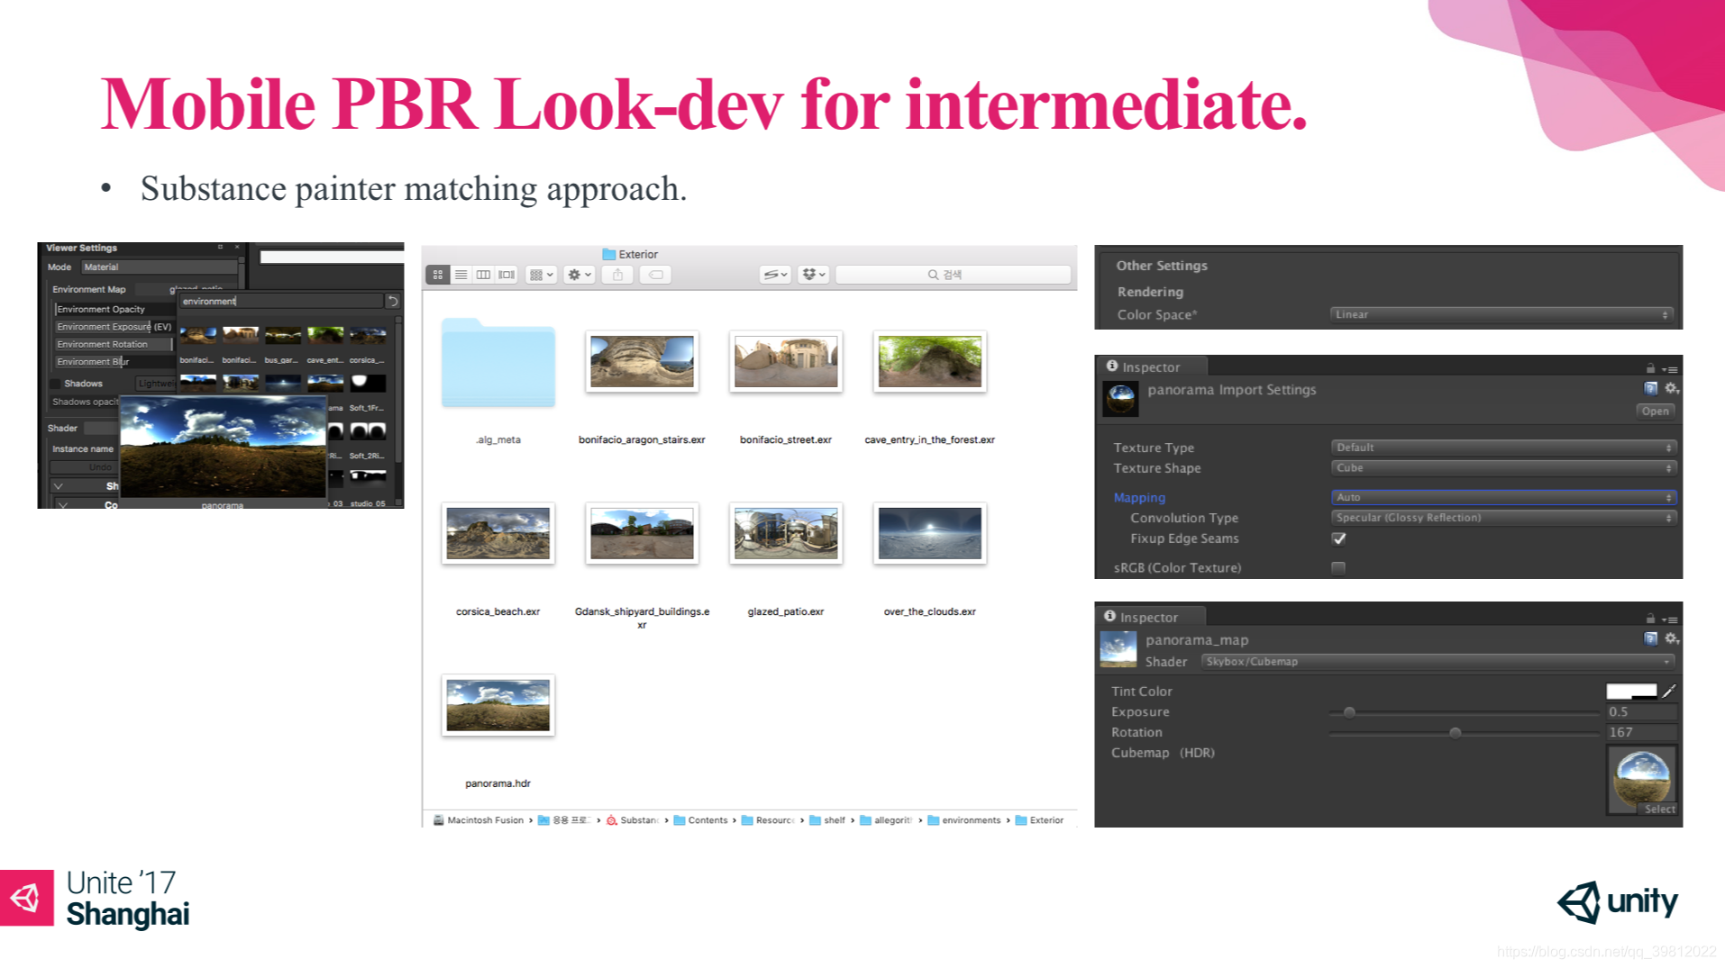The width and height of the screenshot is (1725, 968).
Task: Click the environment search reset icon
Action: pyautogui.click(x=393, y=302)
